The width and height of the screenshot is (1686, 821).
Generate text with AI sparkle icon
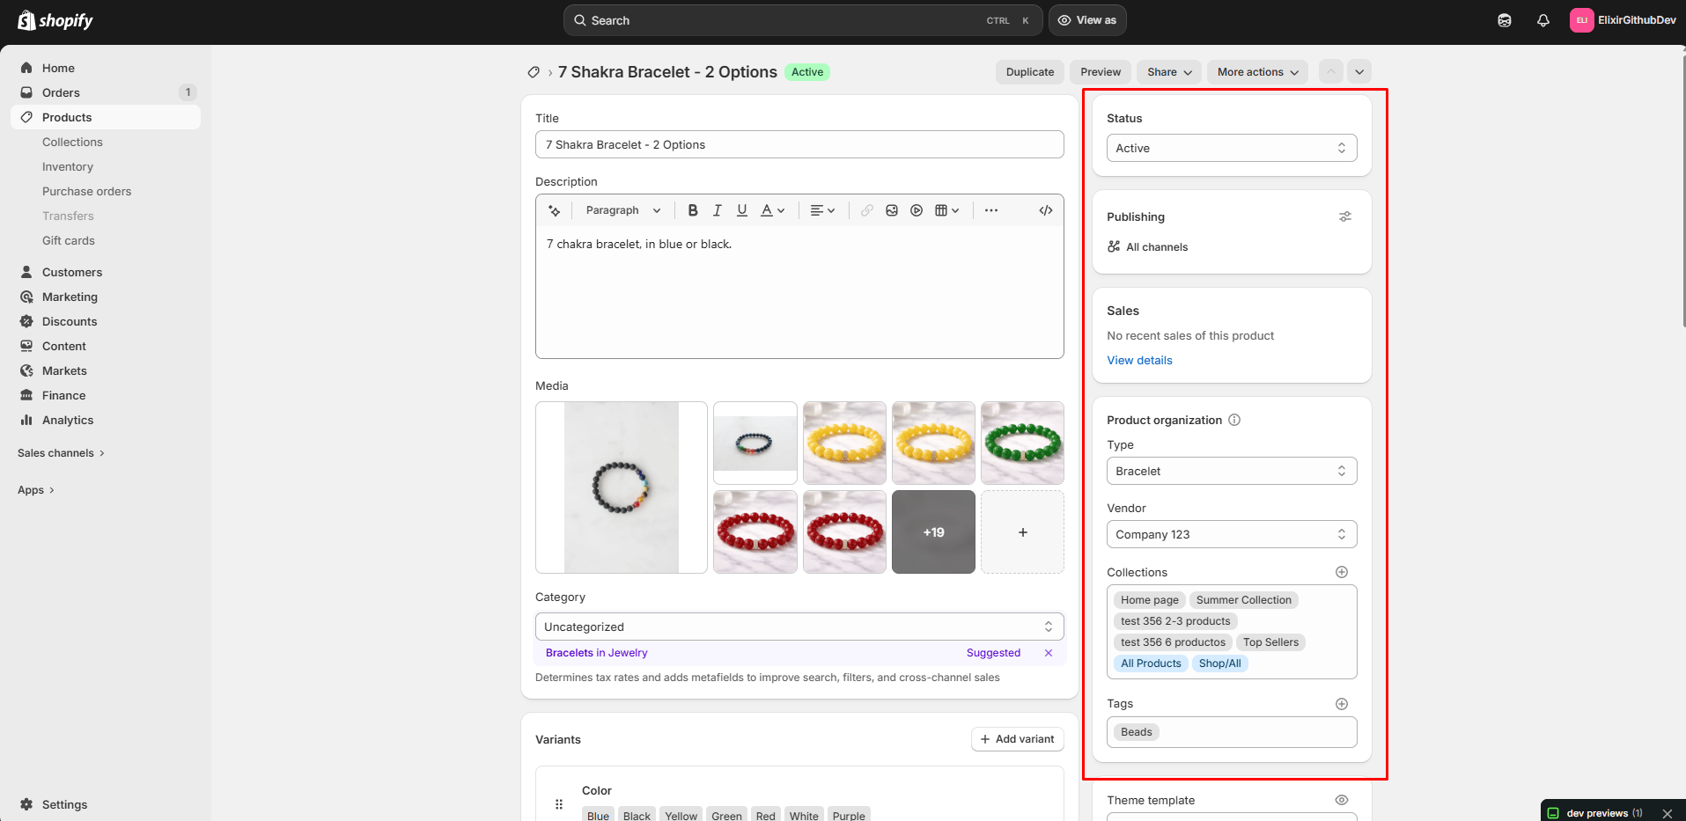click(555, 210)
